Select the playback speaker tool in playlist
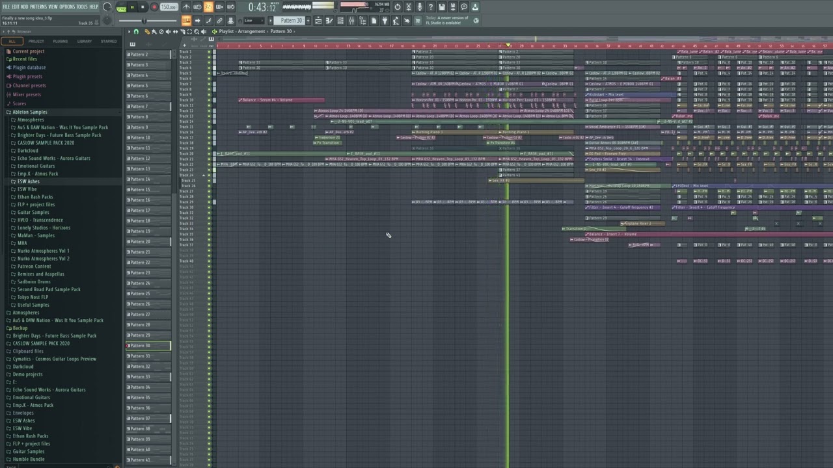The height and width of the screenshot is (468, 833). tap(204, 31)
